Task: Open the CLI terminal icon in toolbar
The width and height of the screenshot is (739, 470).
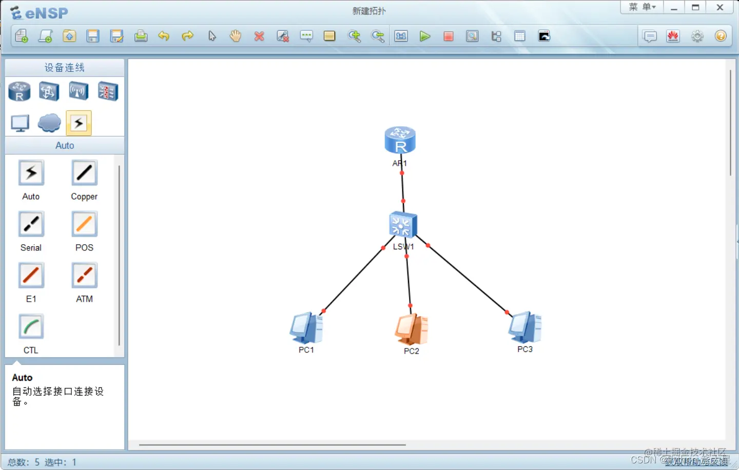Action: tap(544, 36)
